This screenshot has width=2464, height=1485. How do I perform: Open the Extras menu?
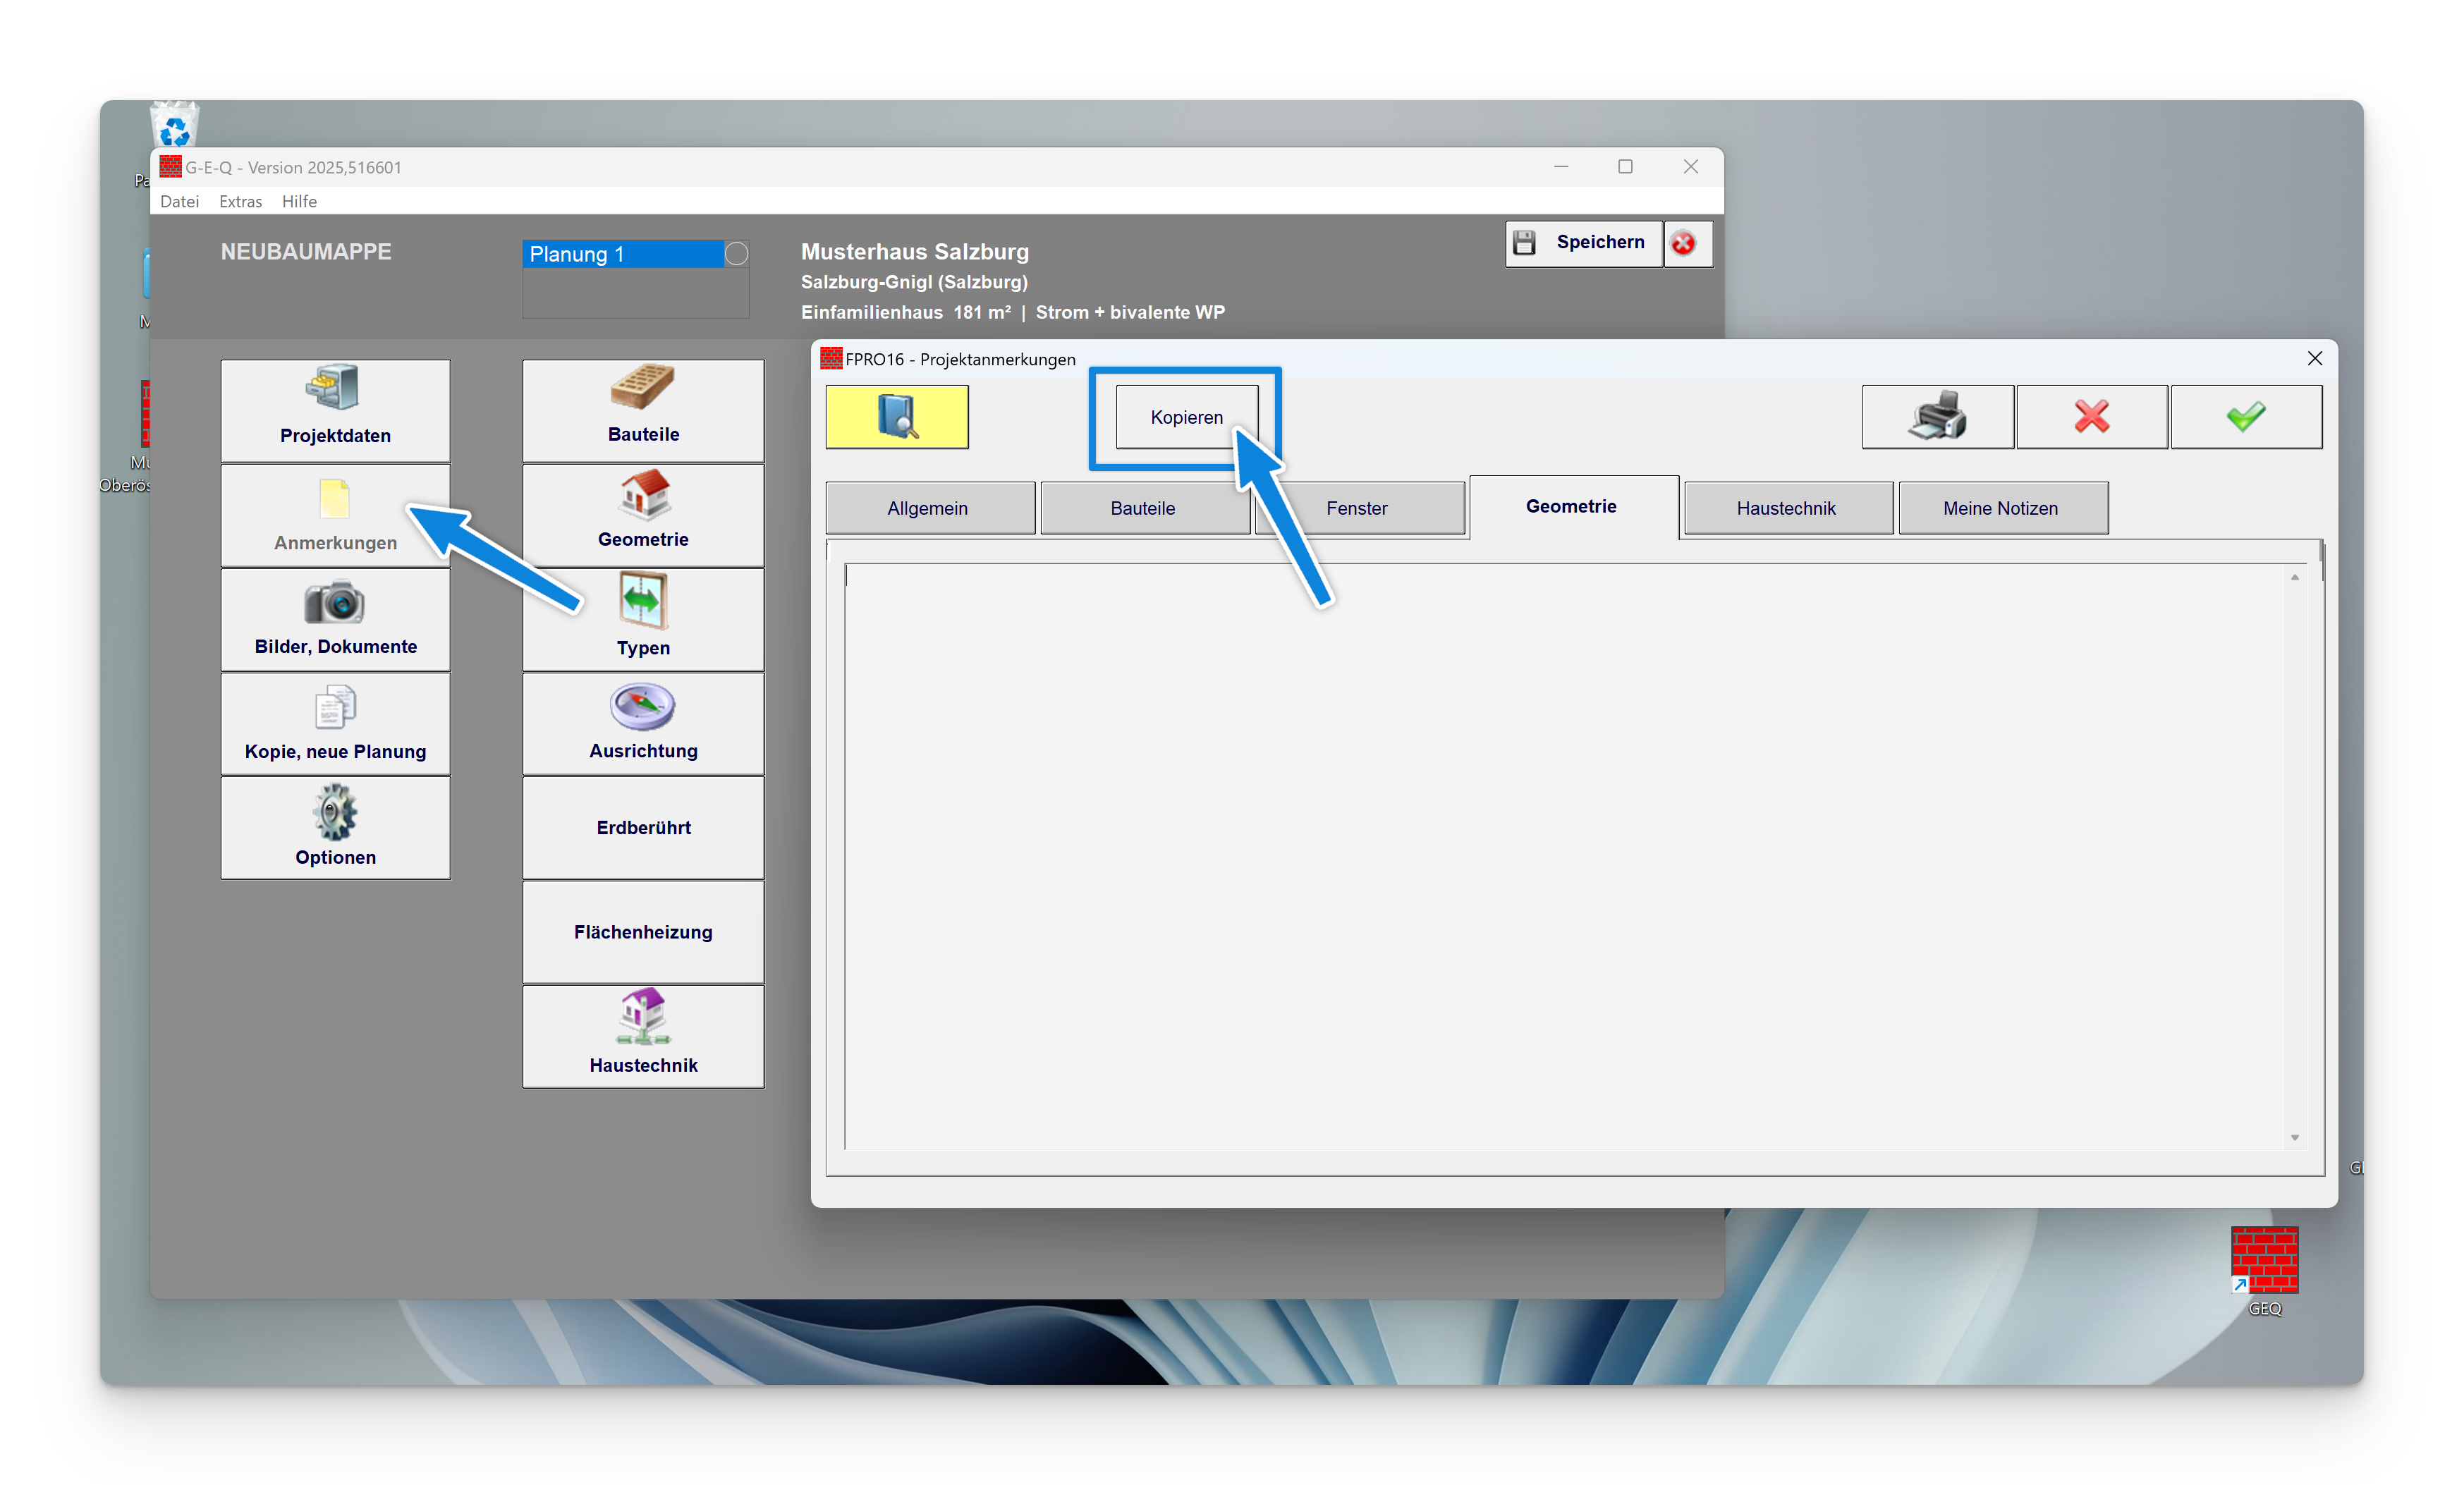[x=240, y=201]
